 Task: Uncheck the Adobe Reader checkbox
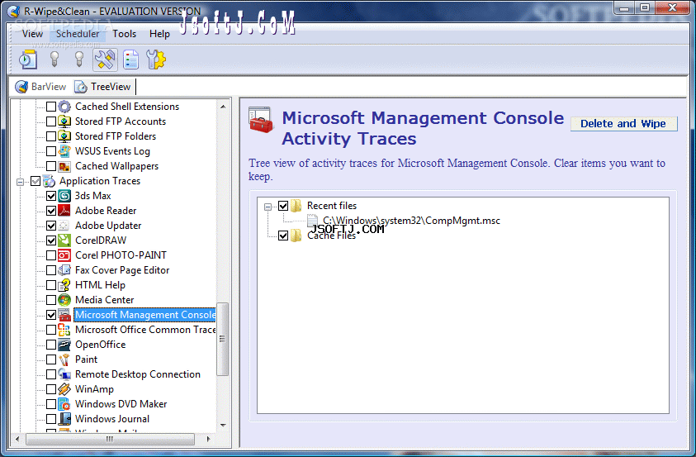[51, 211]
